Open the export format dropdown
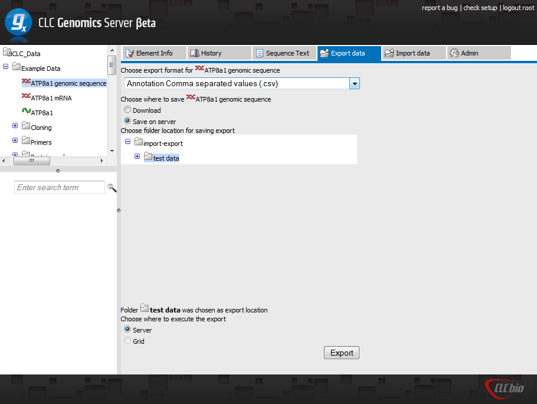The height and width of the screenshot is (404, 537). click(x=355, y=84)
